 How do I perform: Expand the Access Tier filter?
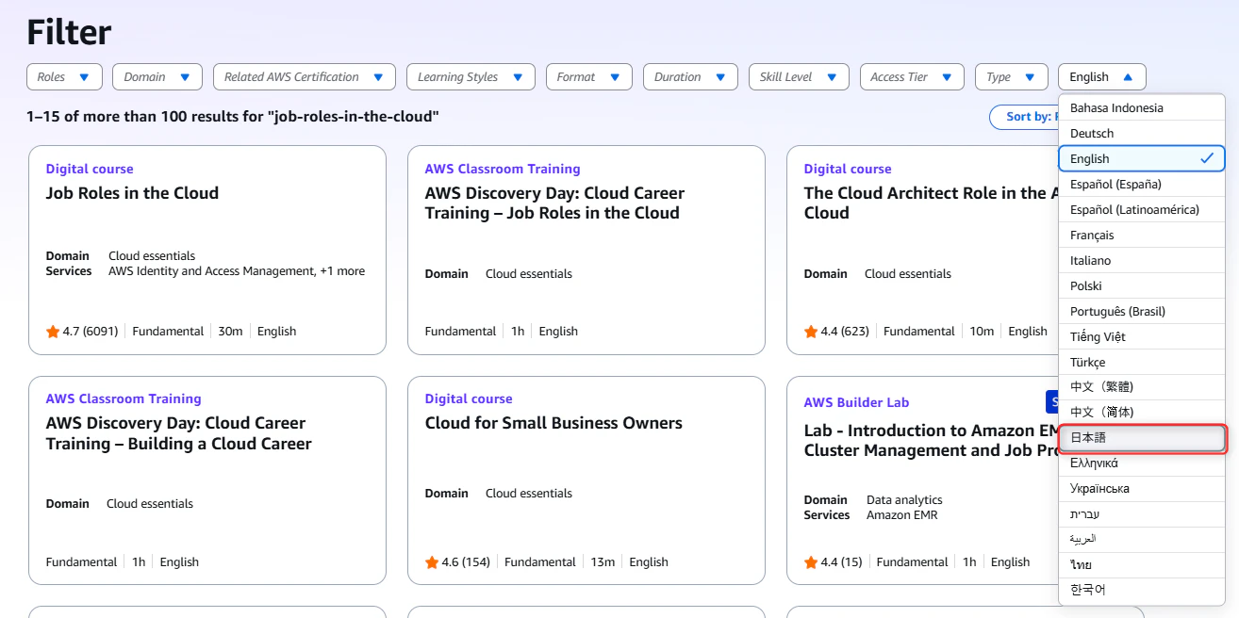912,77
